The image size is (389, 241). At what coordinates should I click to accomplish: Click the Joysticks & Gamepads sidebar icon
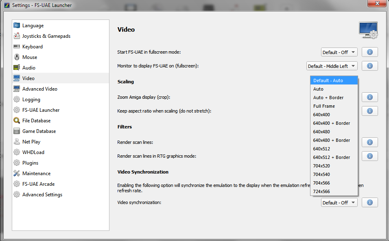(x=17, y=36)
